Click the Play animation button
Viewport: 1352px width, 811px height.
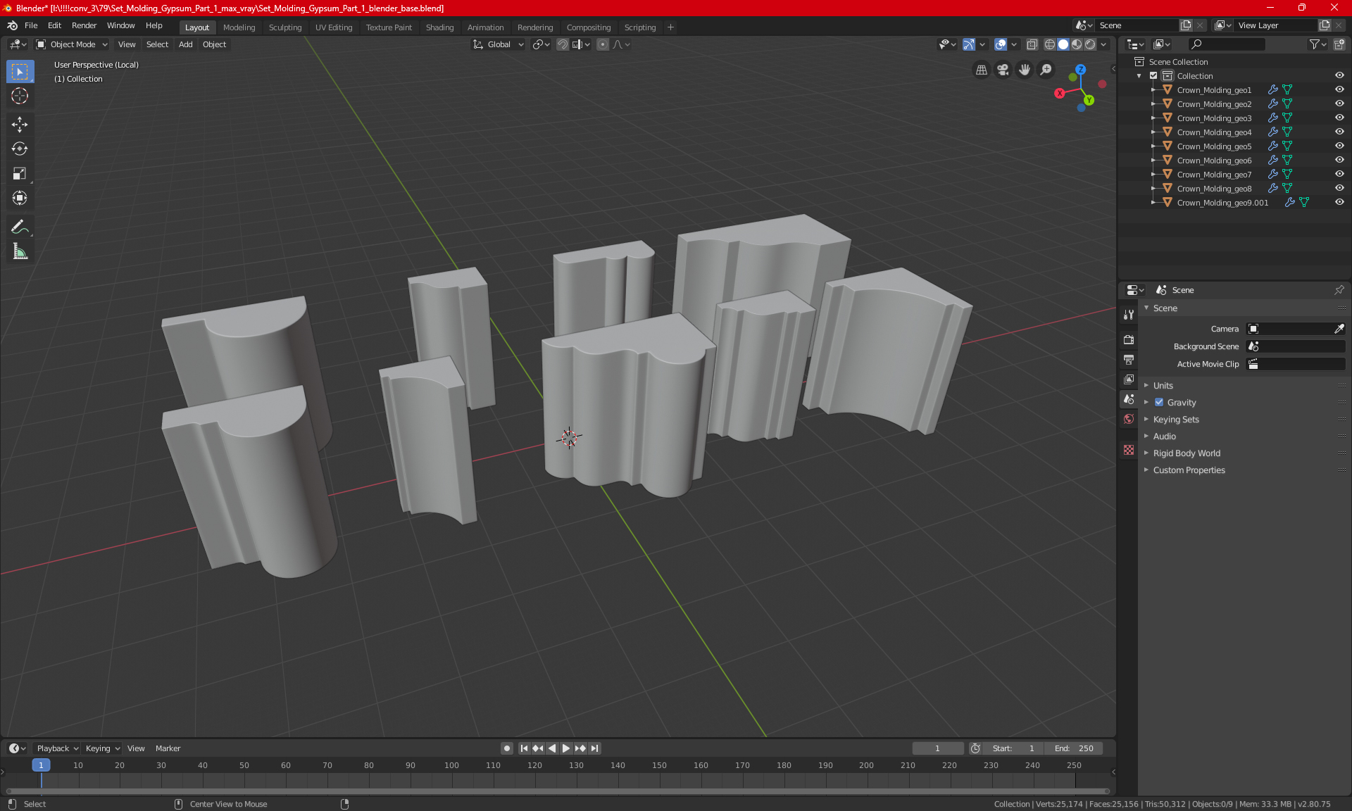(x=566, y=748)
